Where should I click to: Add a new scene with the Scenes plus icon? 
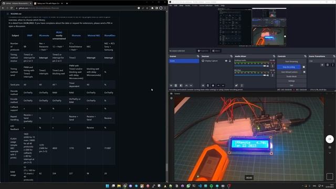[171, 86]
